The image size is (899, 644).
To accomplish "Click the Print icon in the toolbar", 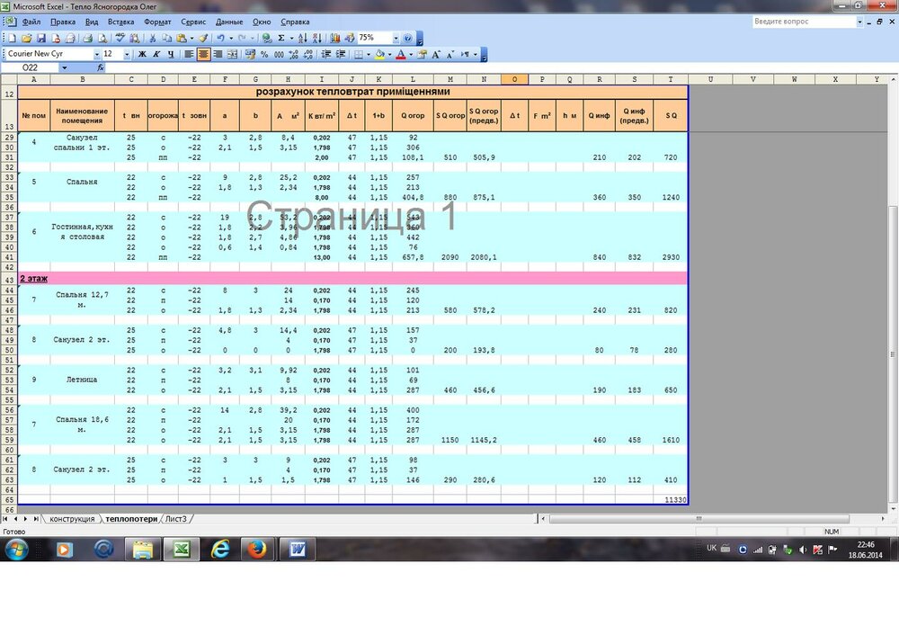I will point(87,39).
